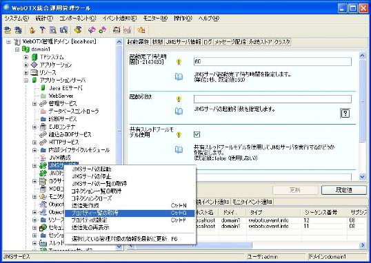Click the first magnifier search toolbar icon
Viewport: 371px width, 263px height.
coord(53,30)
